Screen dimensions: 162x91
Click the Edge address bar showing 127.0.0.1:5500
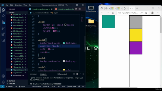[130, 13]
